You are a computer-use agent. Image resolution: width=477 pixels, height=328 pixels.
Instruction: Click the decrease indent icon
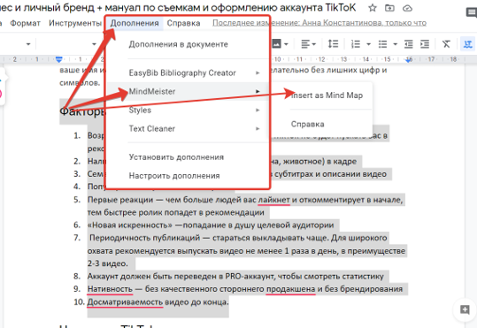coord(408,44)
